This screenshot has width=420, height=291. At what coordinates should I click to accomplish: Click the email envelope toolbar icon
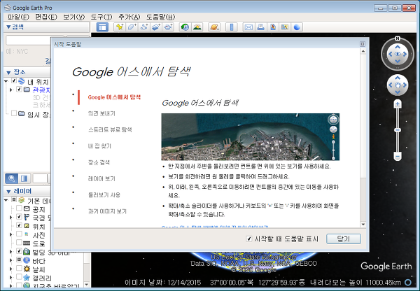tap(248, 27)
